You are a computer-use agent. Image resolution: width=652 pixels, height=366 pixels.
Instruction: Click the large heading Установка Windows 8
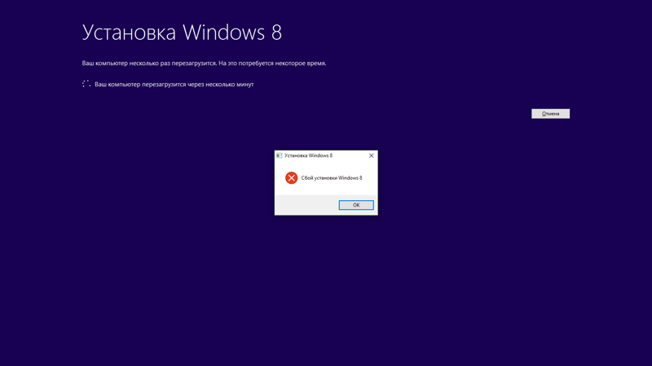point(182,33)
